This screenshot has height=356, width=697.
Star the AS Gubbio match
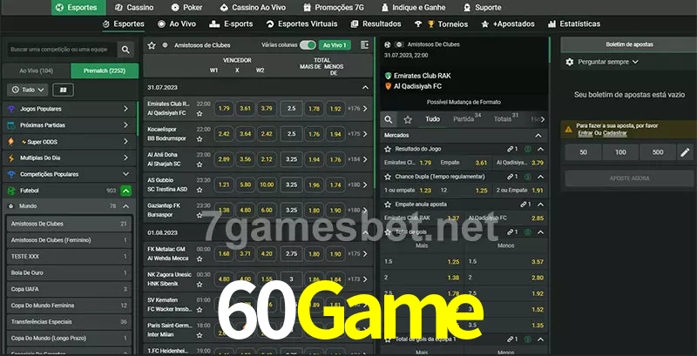point(200,190)
